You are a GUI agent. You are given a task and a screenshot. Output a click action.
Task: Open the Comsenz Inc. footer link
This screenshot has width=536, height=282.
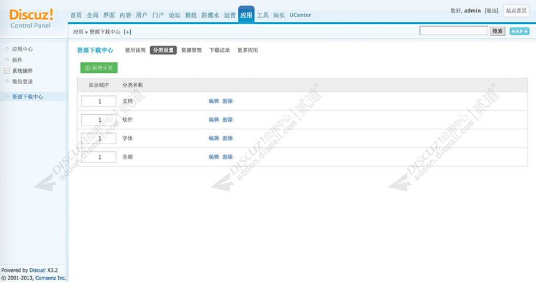coord(51,278)
